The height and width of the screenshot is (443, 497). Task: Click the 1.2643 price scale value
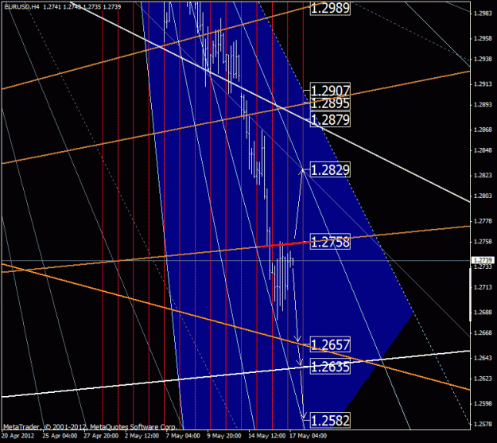click(x=483, y=358)
